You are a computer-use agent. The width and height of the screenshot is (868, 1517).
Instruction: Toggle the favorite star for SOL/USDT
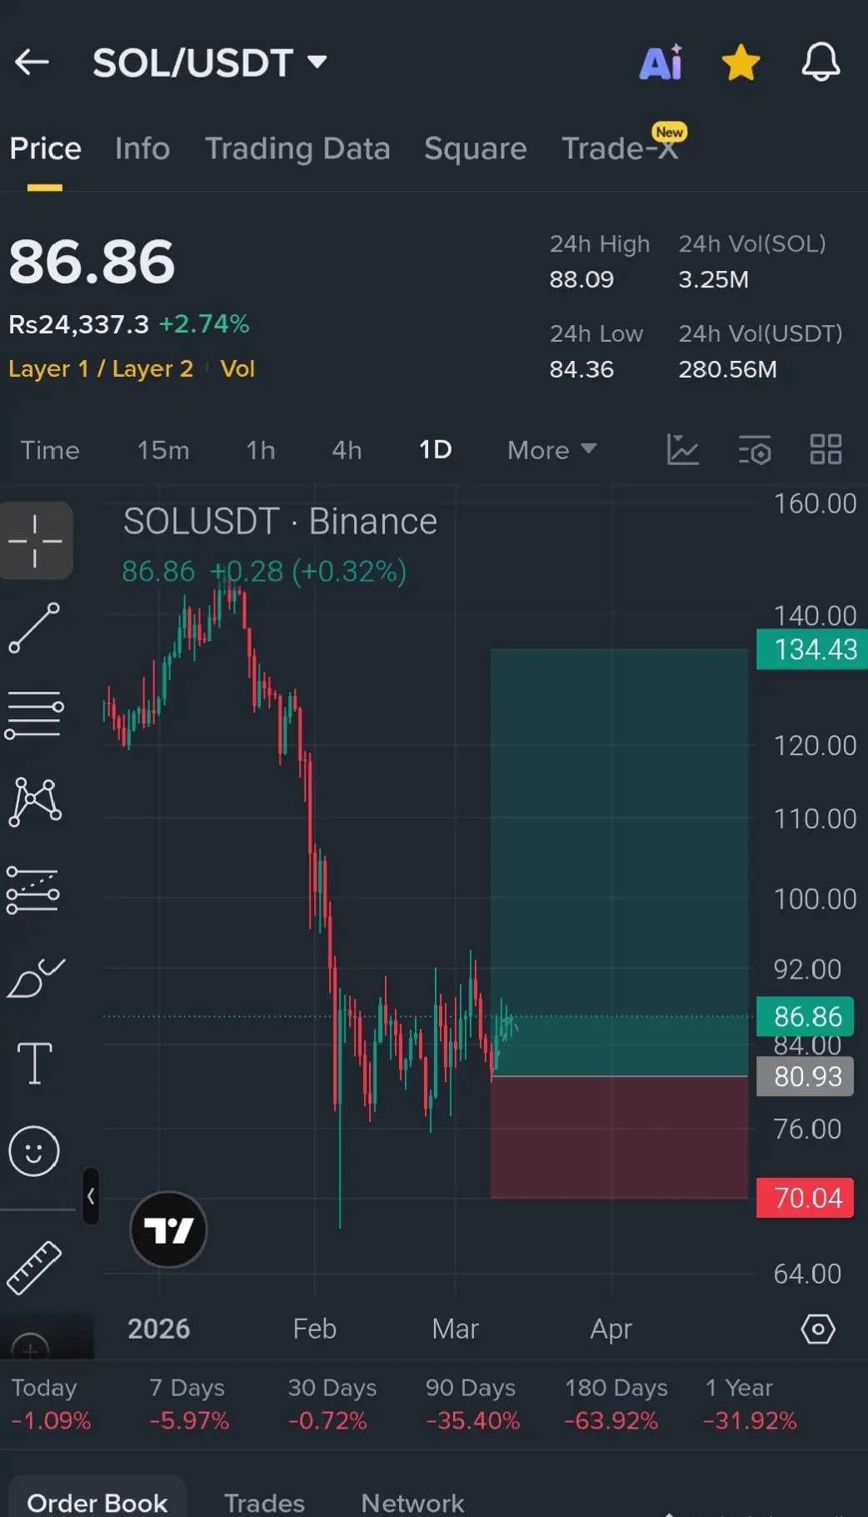[741, 63]
